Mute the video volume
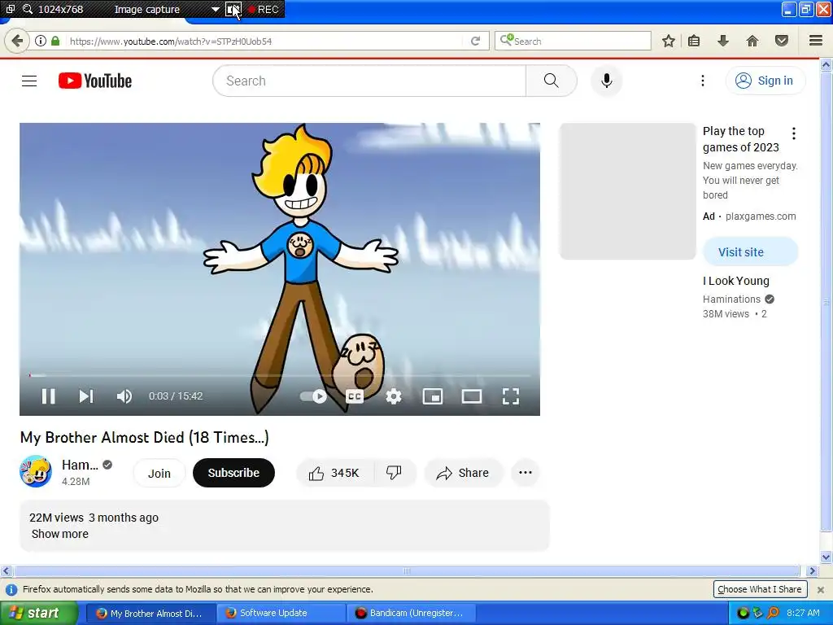 click(x=124, y=396)
